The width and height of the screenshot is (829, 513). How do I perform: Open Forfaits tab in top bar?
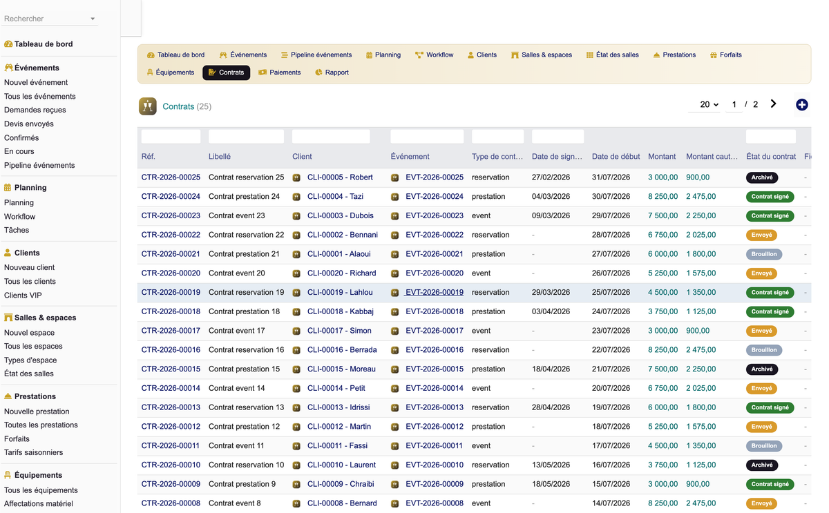click(725, 55)
